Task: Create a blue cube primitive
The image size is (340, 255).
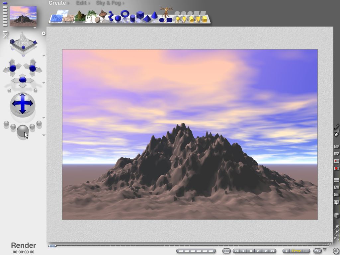Action: click(140, 15)
